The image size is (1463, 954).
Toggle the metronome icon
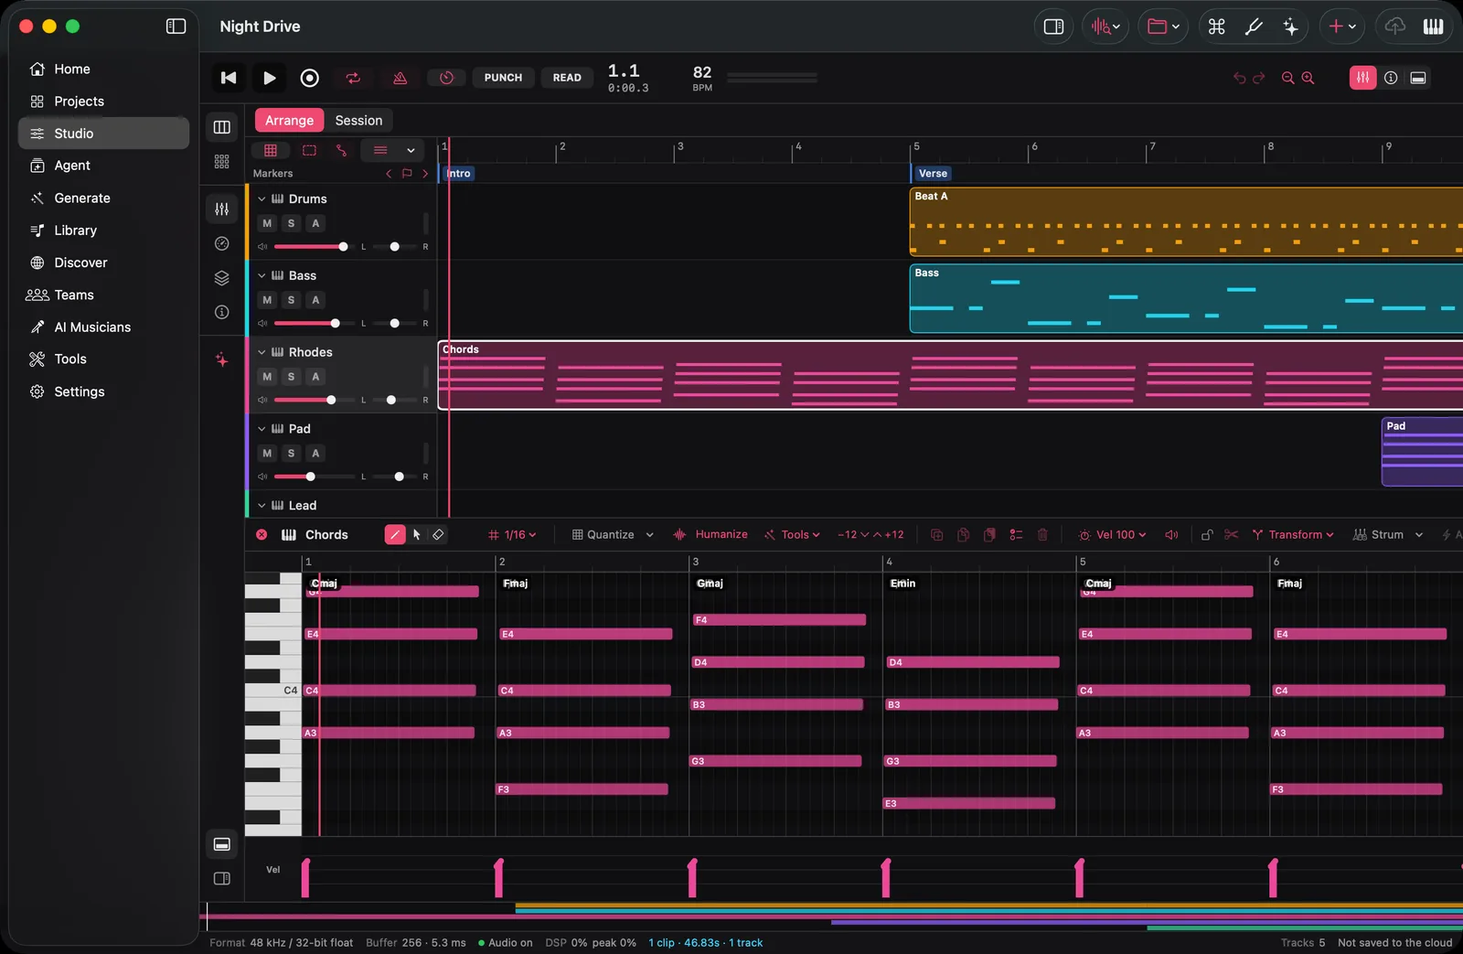click(400, 78)
